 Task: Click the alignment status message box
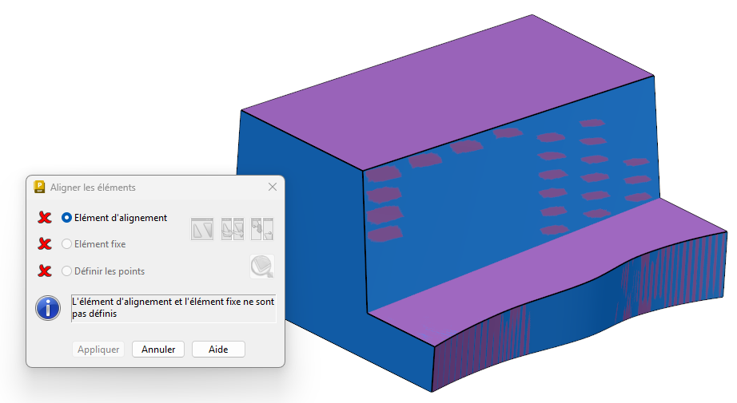pos(173,308)
